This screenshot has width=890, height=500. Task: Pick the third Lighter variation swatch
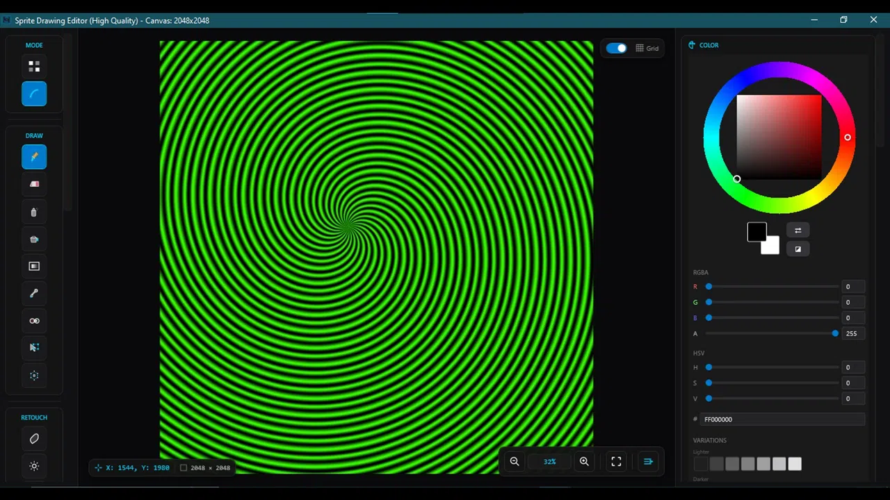pos(732,464)
